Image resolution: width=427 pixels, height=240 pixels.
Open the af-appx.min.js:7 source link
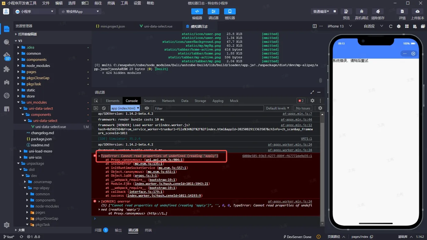297,114
